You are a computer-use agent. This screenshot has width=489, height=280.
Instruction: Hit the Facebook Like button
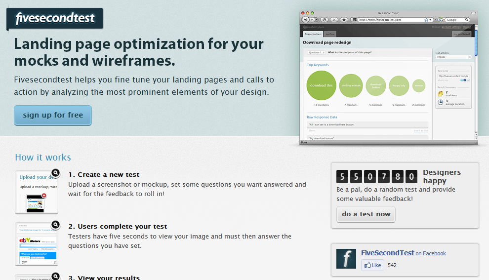[x=373, y=265]
